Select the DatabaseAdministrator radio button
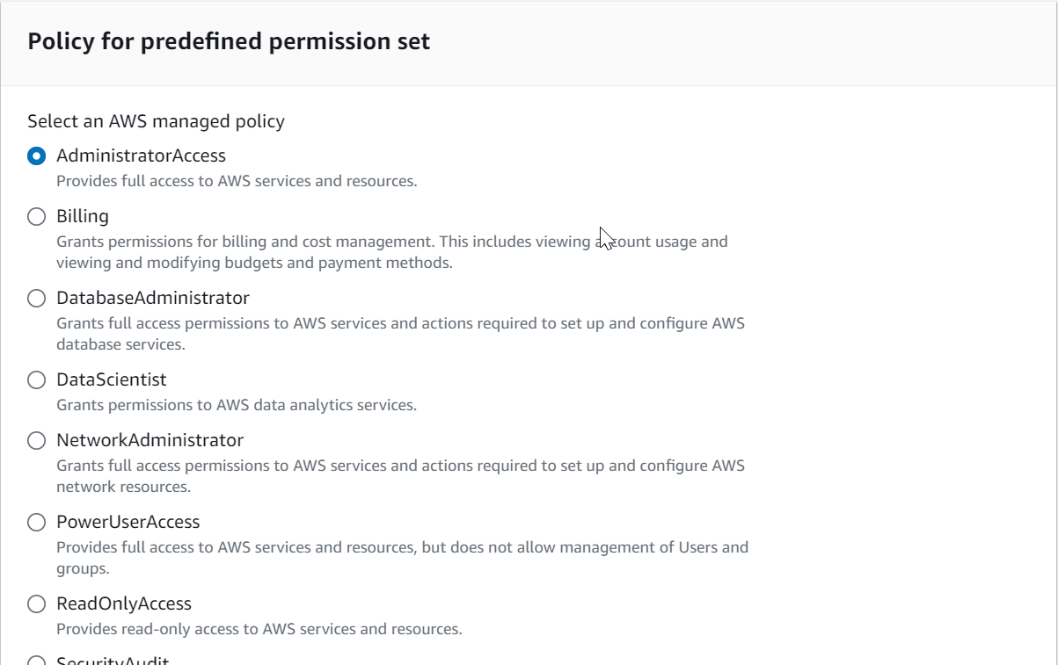Viewport: 1058px width, 665px height. tap(36, 299)
